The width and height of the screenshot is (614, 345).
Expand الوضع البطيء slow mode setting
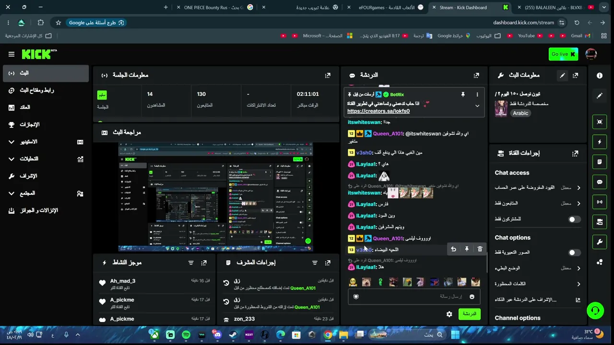pos(538,268)
